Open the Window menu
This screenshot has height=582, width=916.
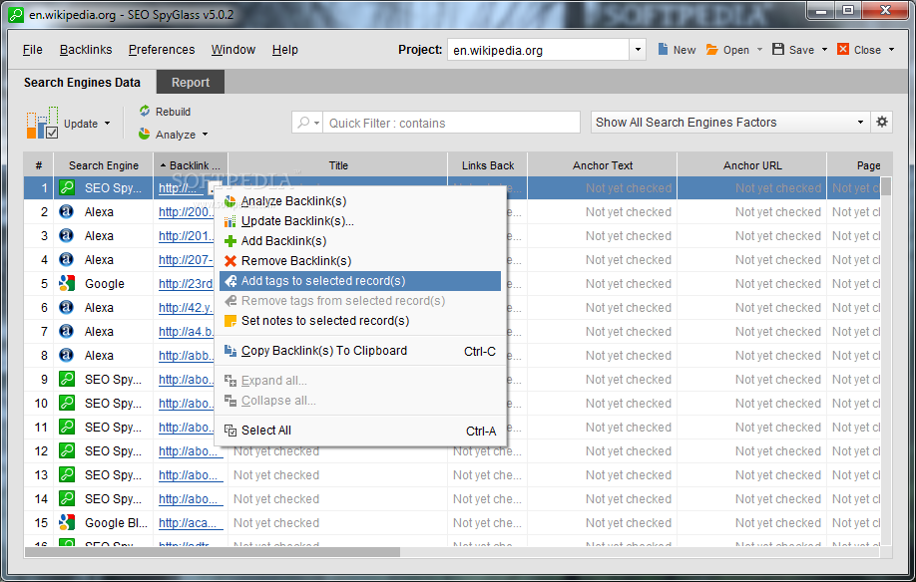click(233, 50)
